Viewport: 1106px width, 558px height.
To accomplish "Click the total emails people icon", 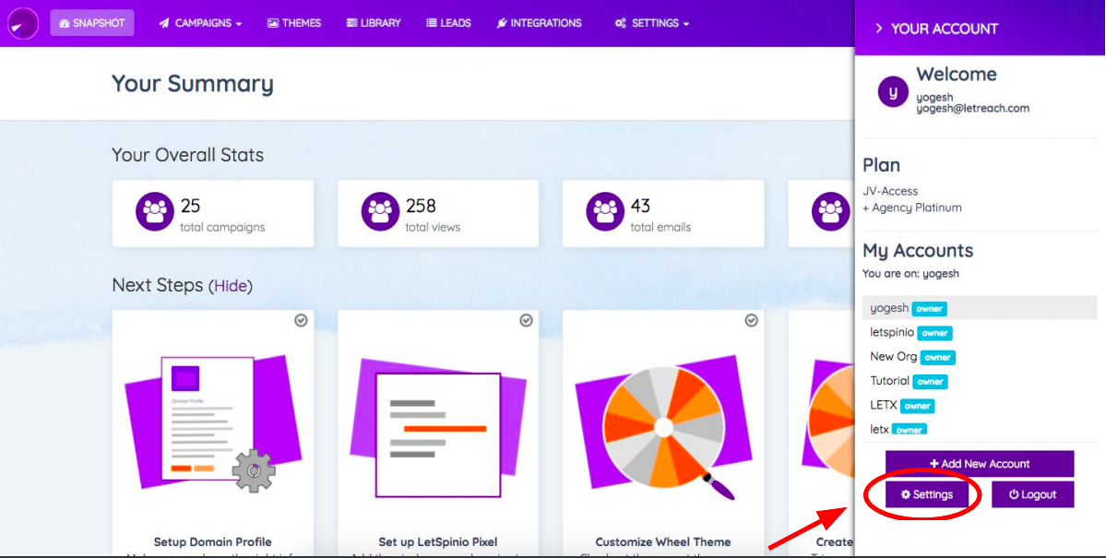I will 605,211.
